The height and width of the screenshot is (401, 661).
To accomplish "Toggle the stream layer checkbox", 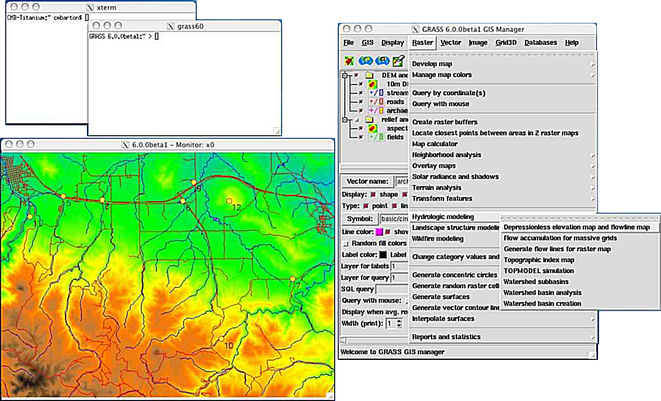I will tap(361, 93).
